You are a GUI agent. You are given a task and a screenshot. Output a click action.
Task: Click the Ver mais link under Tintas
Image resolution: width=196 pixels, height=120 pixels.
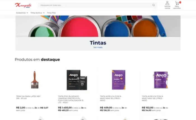(98, 47)
